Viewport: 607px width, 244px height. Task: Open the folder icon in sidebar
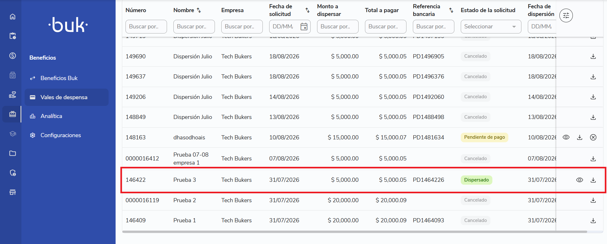[12, 153]
